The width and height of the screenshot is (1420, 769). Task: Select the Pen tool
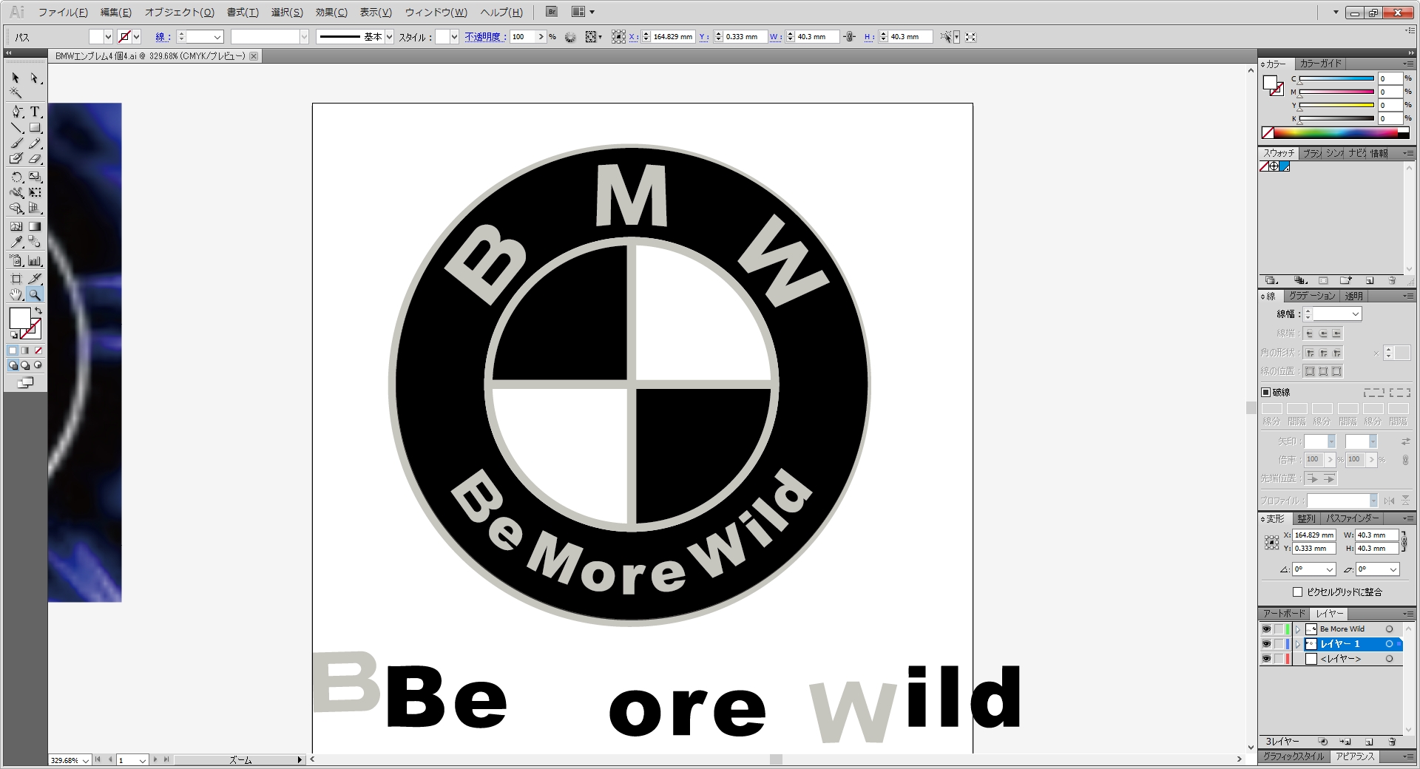point(16,112)
